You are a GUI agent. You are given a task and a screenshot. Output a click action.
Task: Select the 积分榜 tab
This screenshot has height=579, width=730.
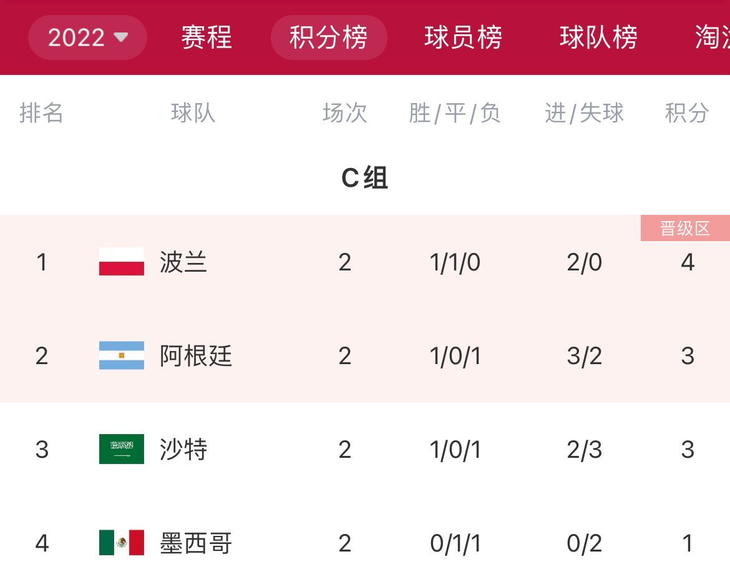pyautogui.click(x=329, y=37)
